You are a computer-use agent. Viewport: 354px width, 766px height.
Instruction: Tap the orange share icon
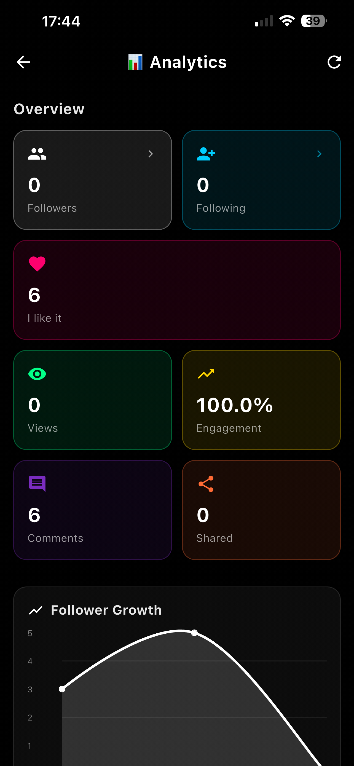pyautogui.click(x=206, y=484)
